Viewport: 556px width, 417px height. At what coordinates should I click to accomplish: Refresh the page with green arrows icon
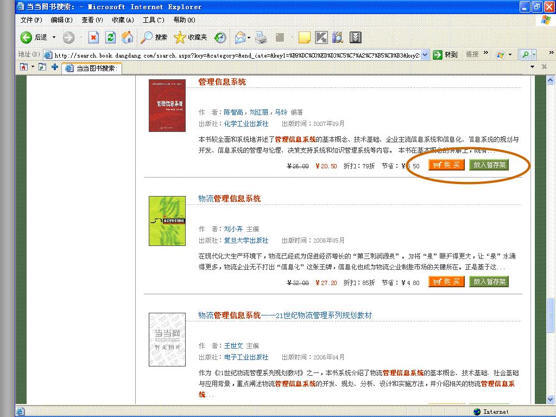(111, 37)
